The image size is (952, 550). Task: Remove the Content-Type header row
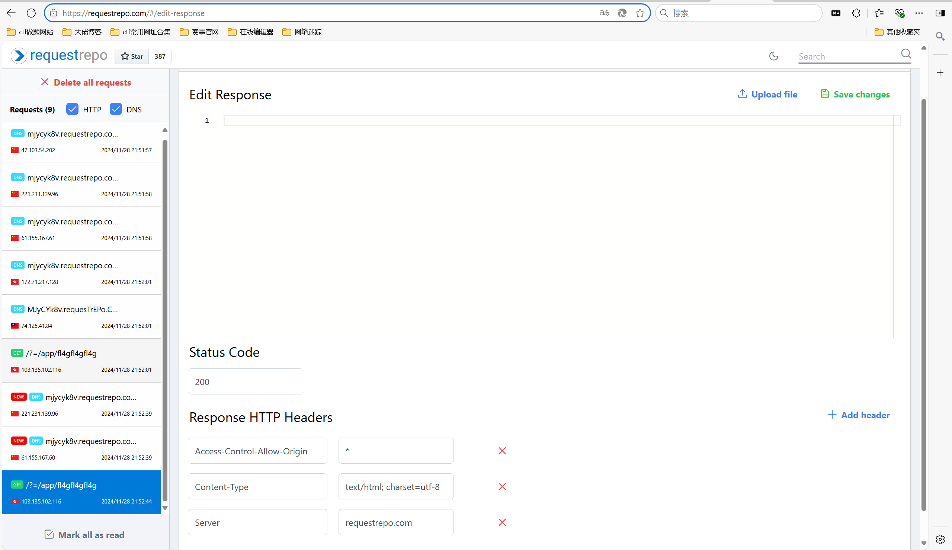pos(502,486)
